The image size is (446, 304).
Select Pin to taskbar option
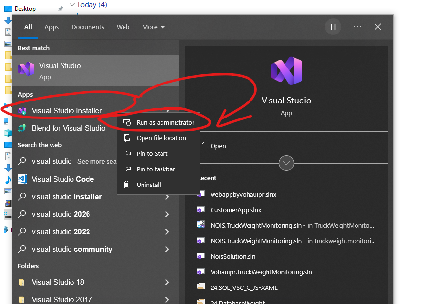[156, 169]
